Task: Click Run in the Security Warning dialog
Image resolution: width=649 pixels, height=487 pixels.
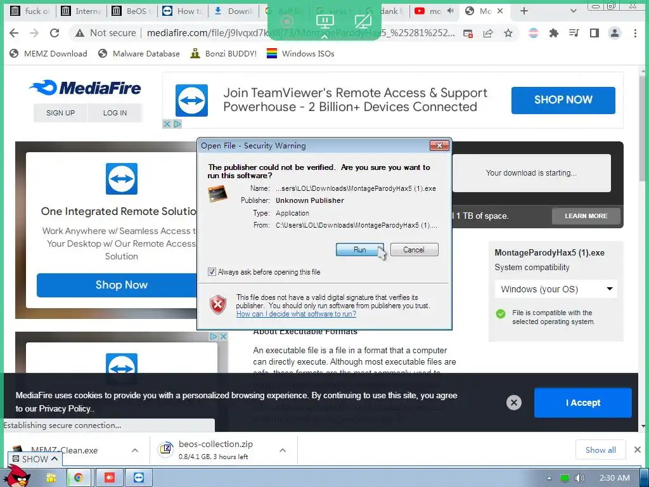Action: pyautogui.click(x=360, y=250)
